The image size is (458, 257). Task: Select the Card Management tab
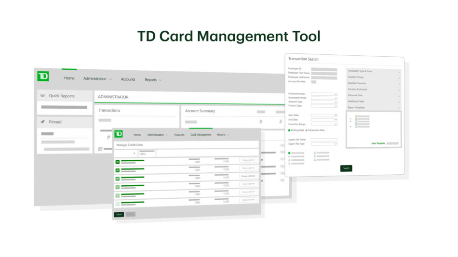coord(201,135)
